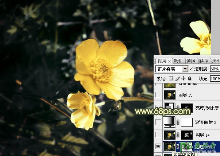220x156 pixels.
Task: Switch to the 通道 tab
Action: tap(191, 61)
